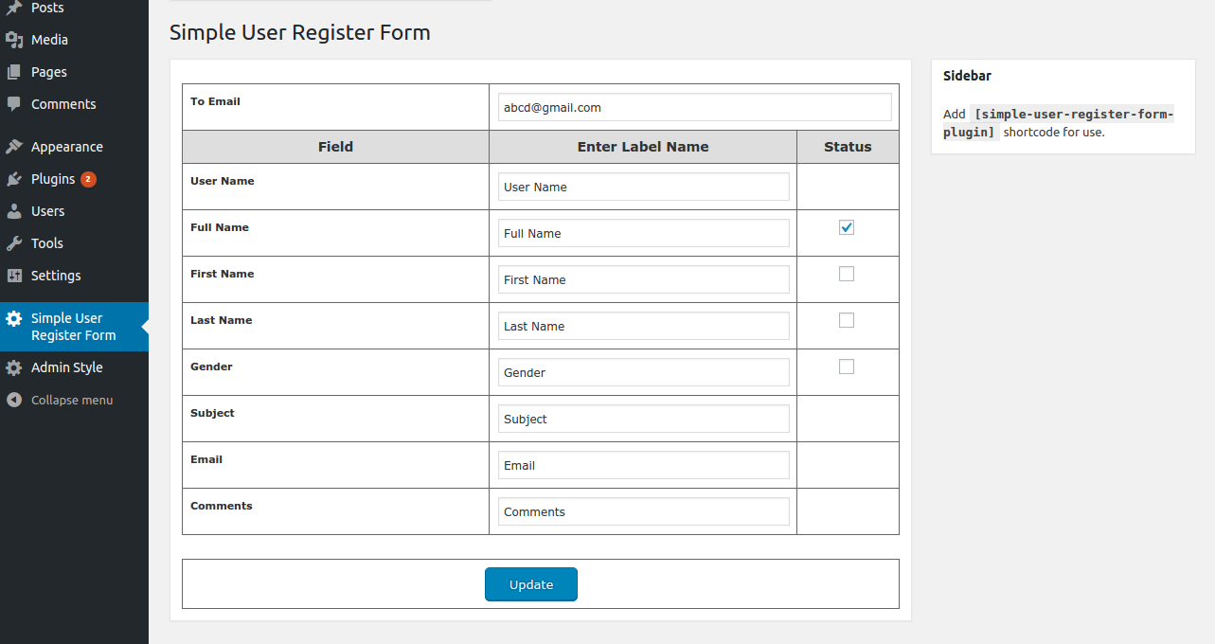Open Users via the person icon
The width and height of the screenshot is (1215, 644).
(x=15, y=210)
